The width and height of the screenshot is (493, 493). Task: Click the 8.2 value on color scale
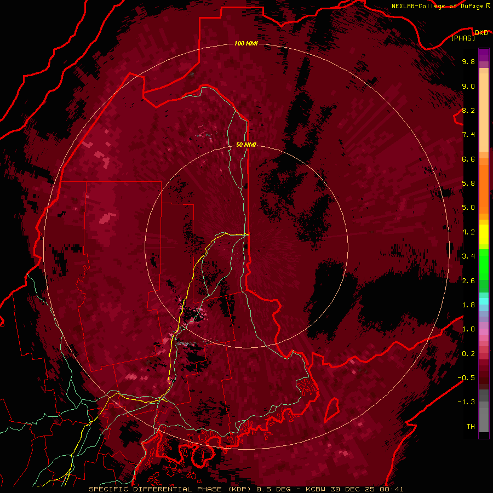click(x=468, y=110)
